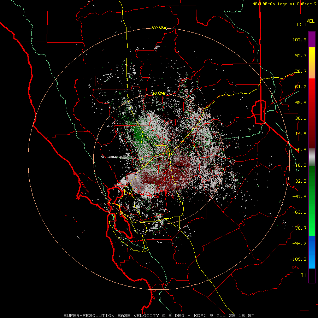
Task: Click the -47.6 legend value
Action: [299, 197]
